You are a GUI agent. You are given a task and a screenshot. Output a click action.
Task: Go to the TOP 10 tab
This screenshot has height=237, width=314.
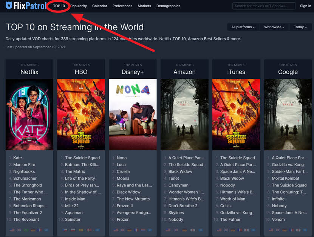coord(59,6)
